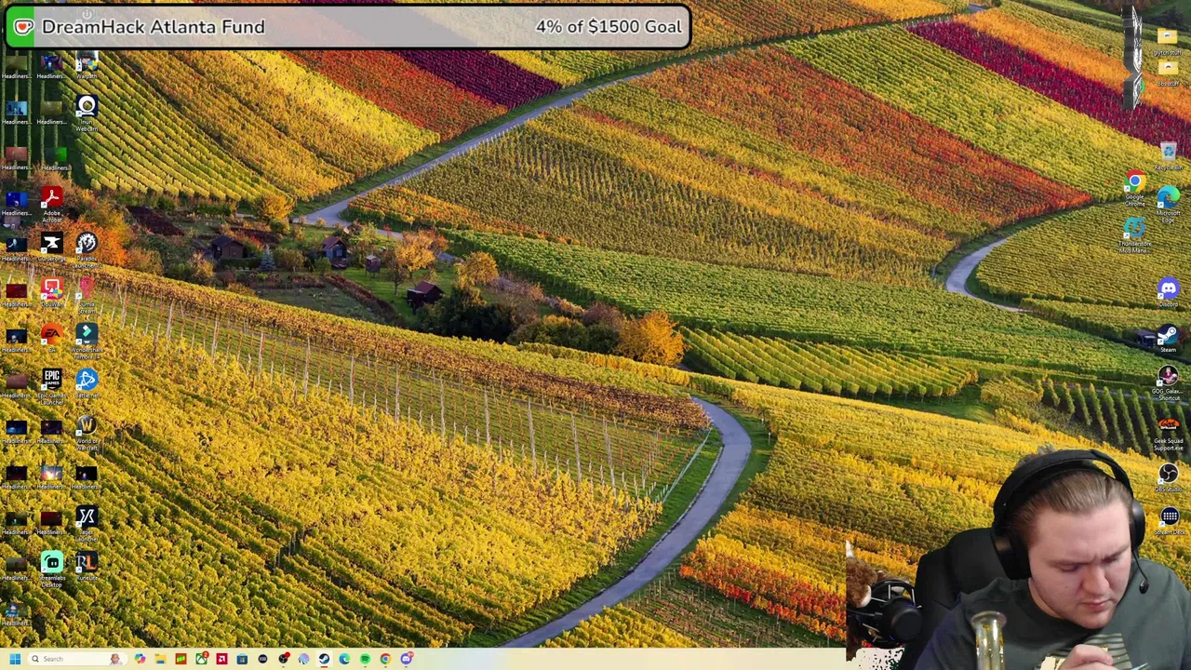Screen dimensions: 1191x670
Task: Open the Wondershare Filmora desktop shortcut
Action: (x=87, y=340)
